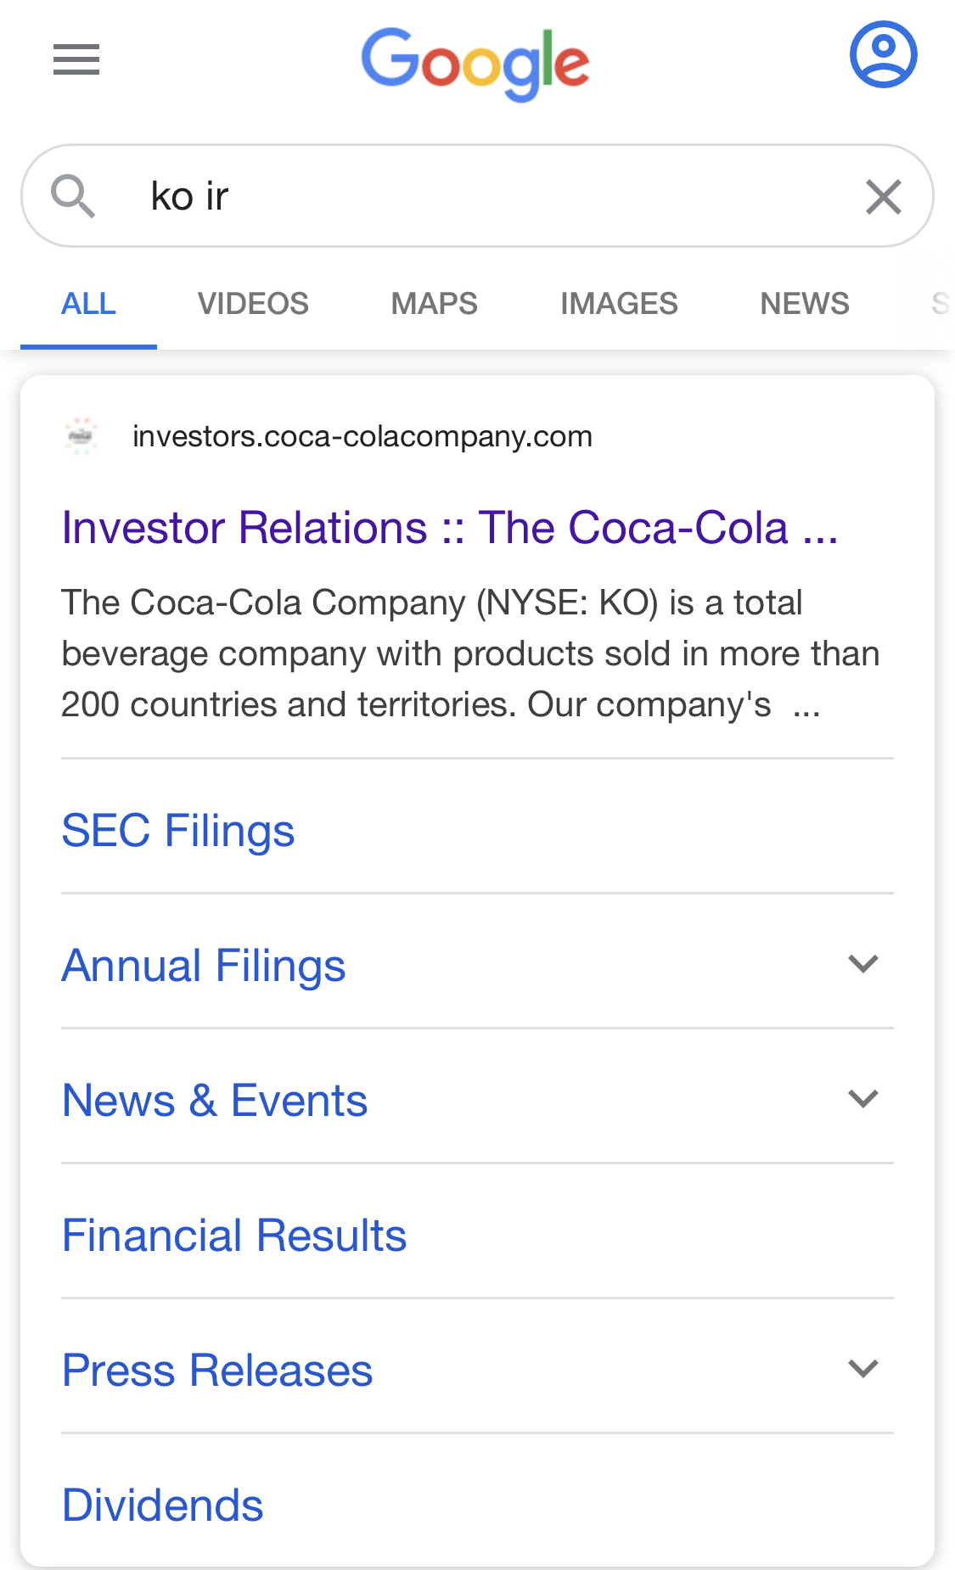Image resolution: width=955 pixels, height=1570 pixels.
Task: Open the Financial Results sitelink
Action: coord(234,1235)
